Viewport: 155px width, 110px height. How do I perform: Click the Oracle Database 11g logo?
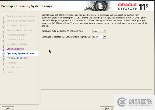pyautogui.click(x=133, y=7)
